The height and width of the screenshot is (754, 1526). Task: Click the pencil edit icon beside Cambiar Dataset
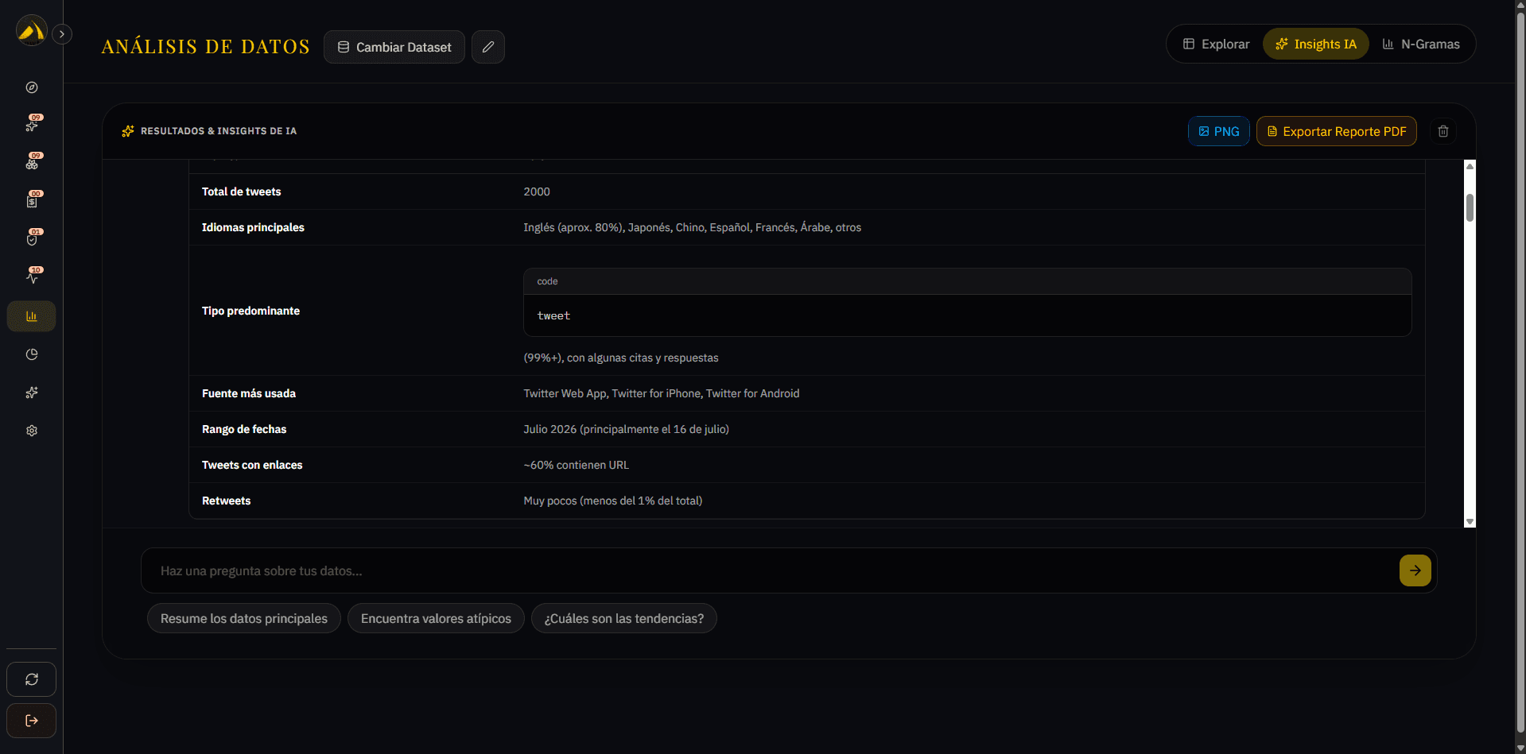coord(488,47)
